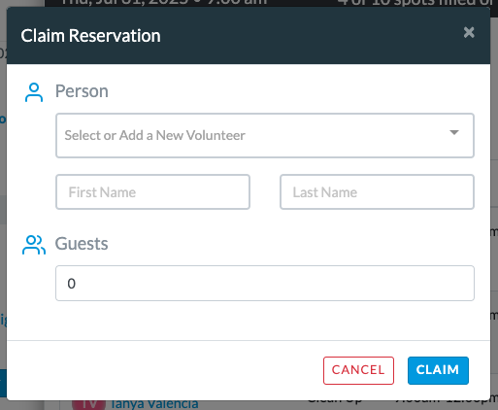Click the shift date text behind the dialog
The height and width of the screenshot is (410, 498).
[x=163, y=3]
